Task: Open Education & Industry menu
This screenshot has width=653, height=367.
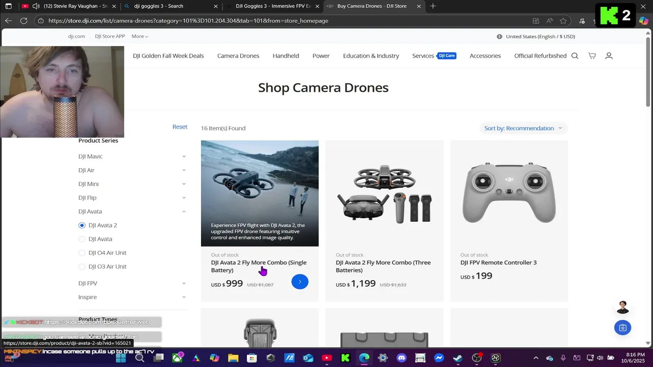Action: [x=371, y=56]
